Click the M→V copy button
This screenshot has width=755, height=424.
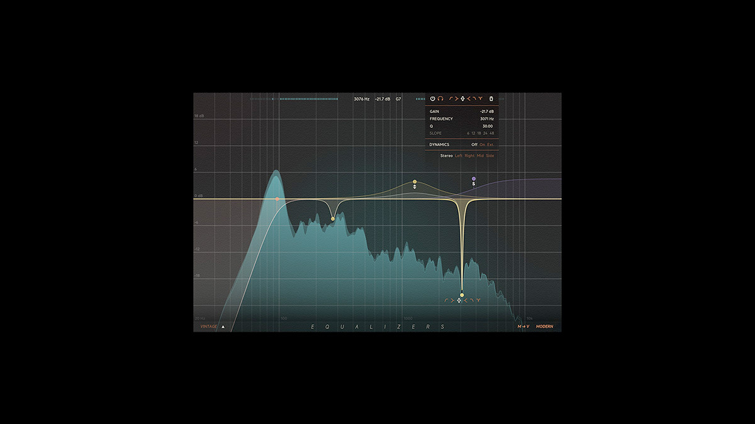click(523, 327)
